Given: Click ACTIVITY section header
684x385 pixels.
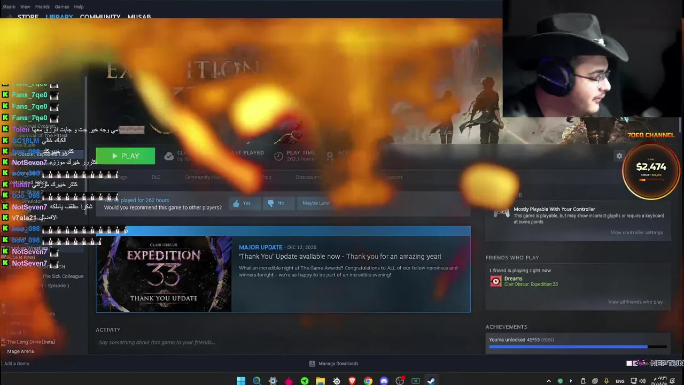Looking at the screenshot, I should click(x=108, y=330).
